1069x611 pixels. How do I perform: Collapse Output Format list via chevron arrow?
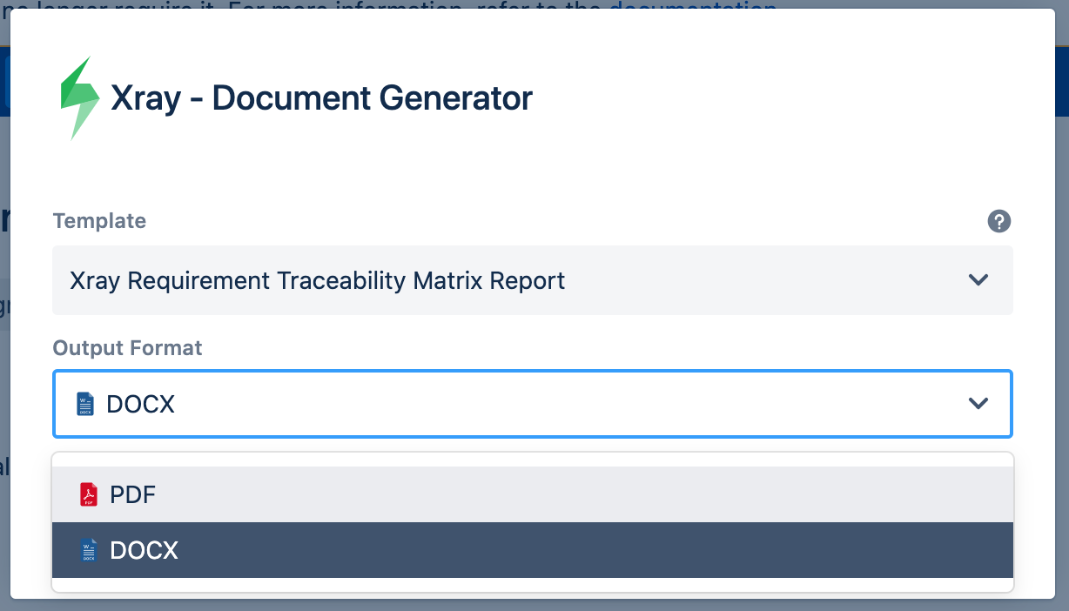(x=978, y=404)
